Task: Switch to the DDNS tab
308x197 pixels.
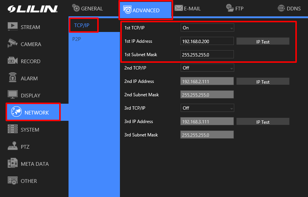Action: [x=289, y=9]
